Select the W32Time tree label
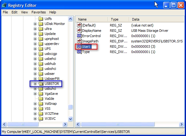 51,114
